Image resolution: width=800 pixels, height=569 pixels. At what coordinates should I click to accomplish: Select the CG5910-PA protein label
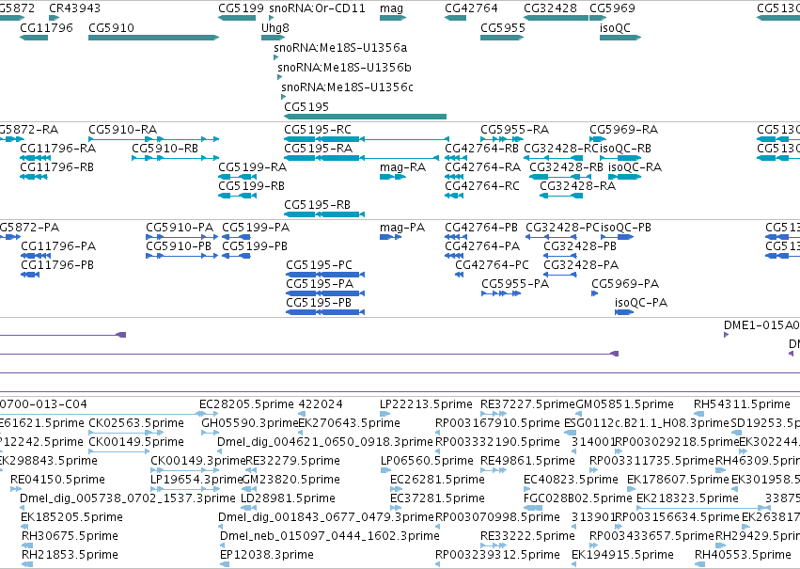[x=180, y=228]
